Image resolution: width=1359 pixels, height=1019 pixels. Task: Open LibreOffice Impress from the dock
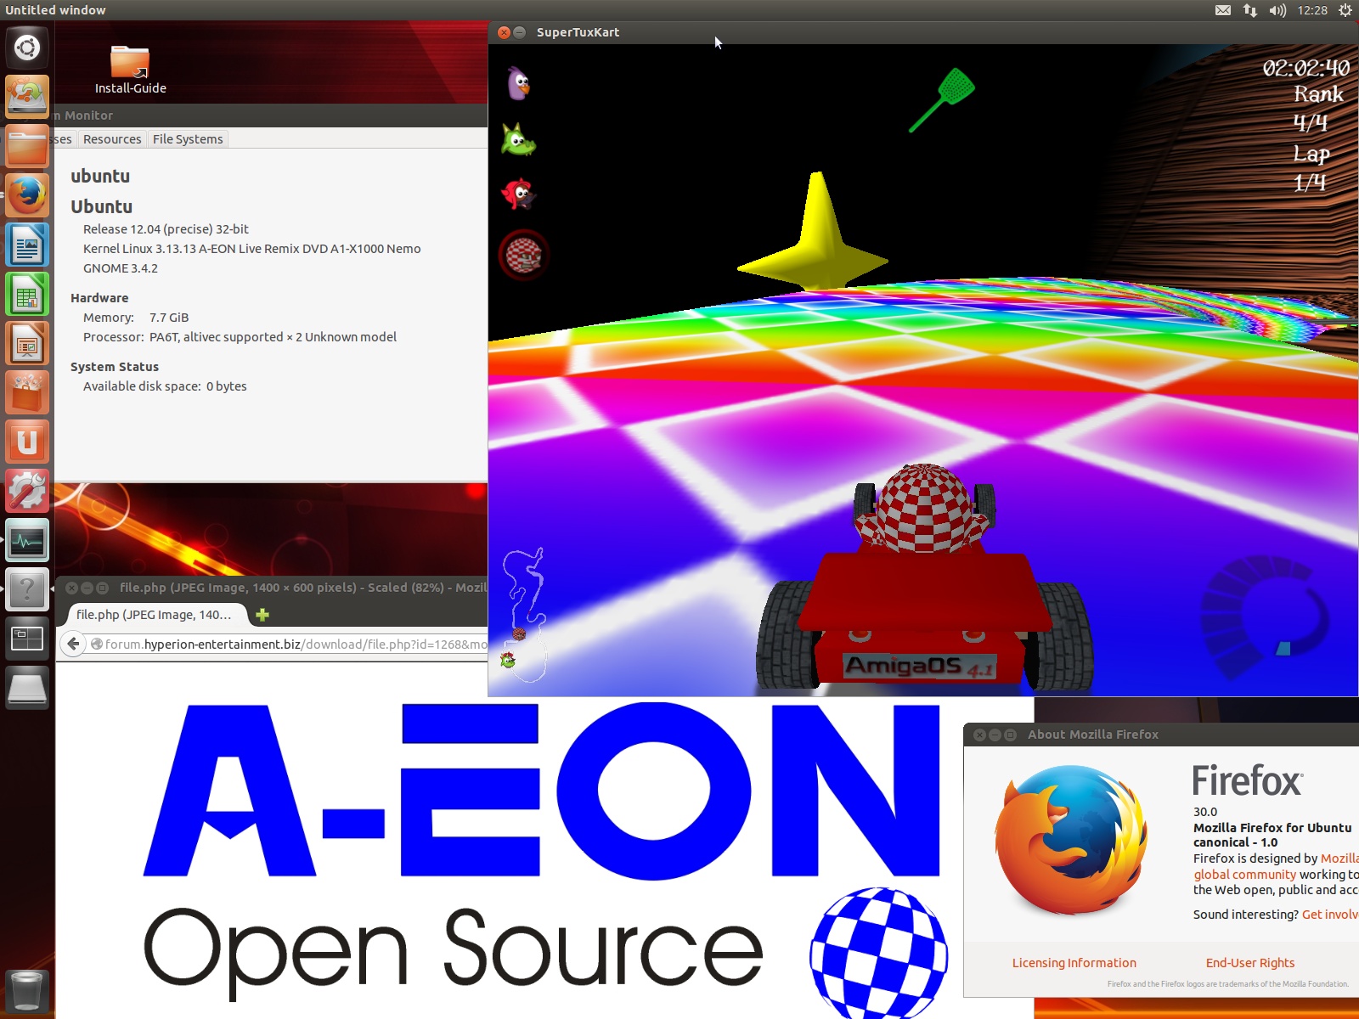coord(27,343)
